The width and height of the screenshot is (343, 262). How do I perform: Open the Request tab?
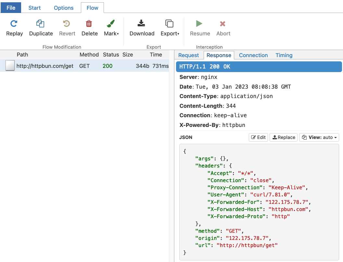click(x=189, y=55)
